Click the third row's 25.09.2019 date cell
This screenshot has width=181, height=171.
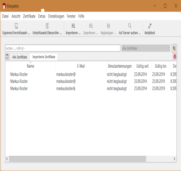[x=158, y=89]
